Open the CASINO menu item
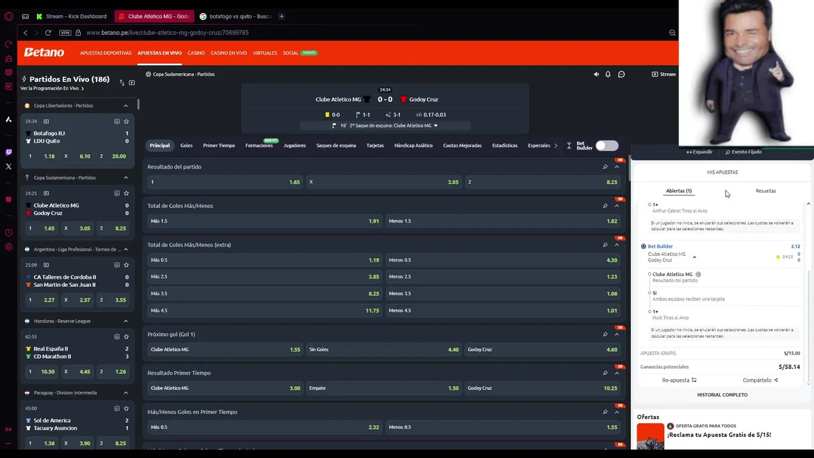814x458 pixels. click(x=196, y=53)
